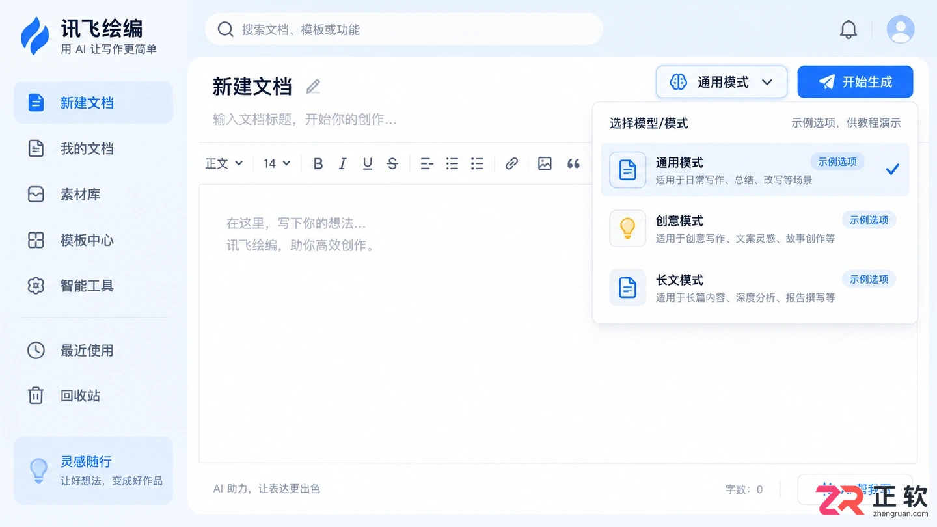The width and height of the screenshot is (937, 527).
Task: Focus the search box 搜索文档、模板或功能
Action: pyautogui.click(x=404, y=29)
